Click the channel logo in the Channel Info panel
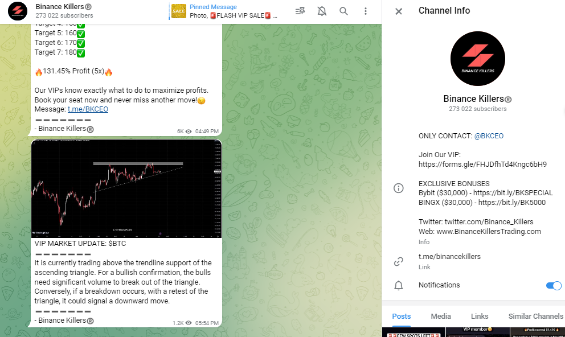The height and width of the screenshot is (337, 565). click(478, 59)
